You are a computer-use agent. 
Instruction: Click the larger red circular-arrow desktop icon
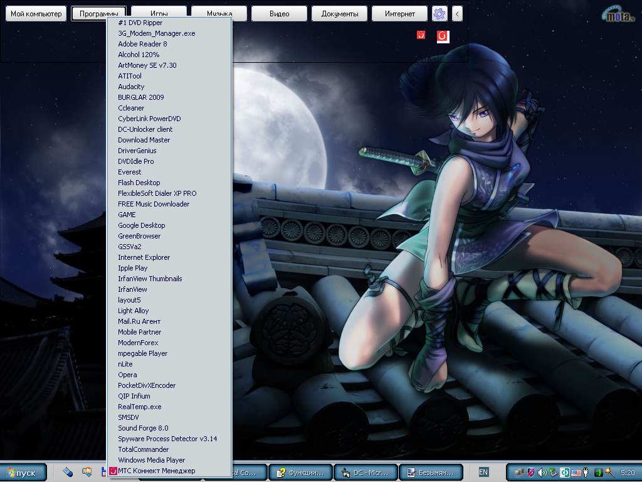click(x=443, y=36)
